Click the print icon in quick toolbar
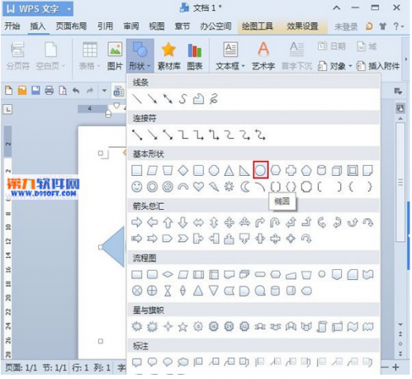 coord(50,91)
